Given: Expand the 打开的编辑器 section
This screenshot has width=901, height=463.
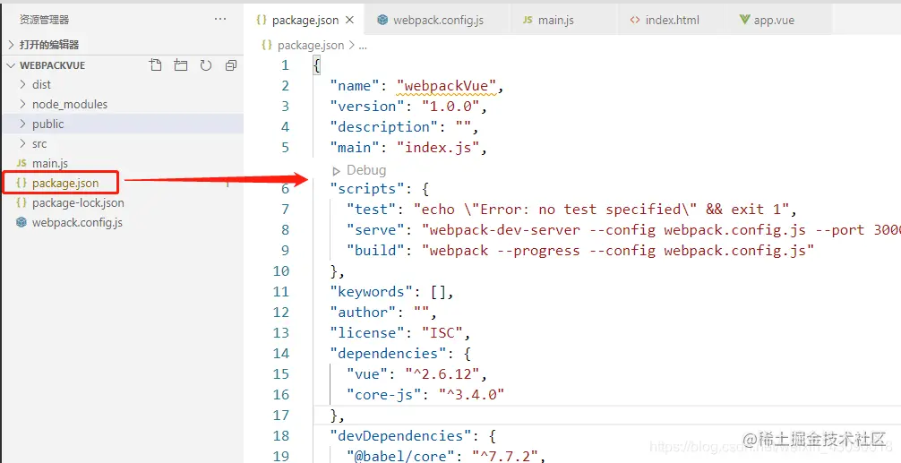Looking at the screenshot, I should 11,45.
